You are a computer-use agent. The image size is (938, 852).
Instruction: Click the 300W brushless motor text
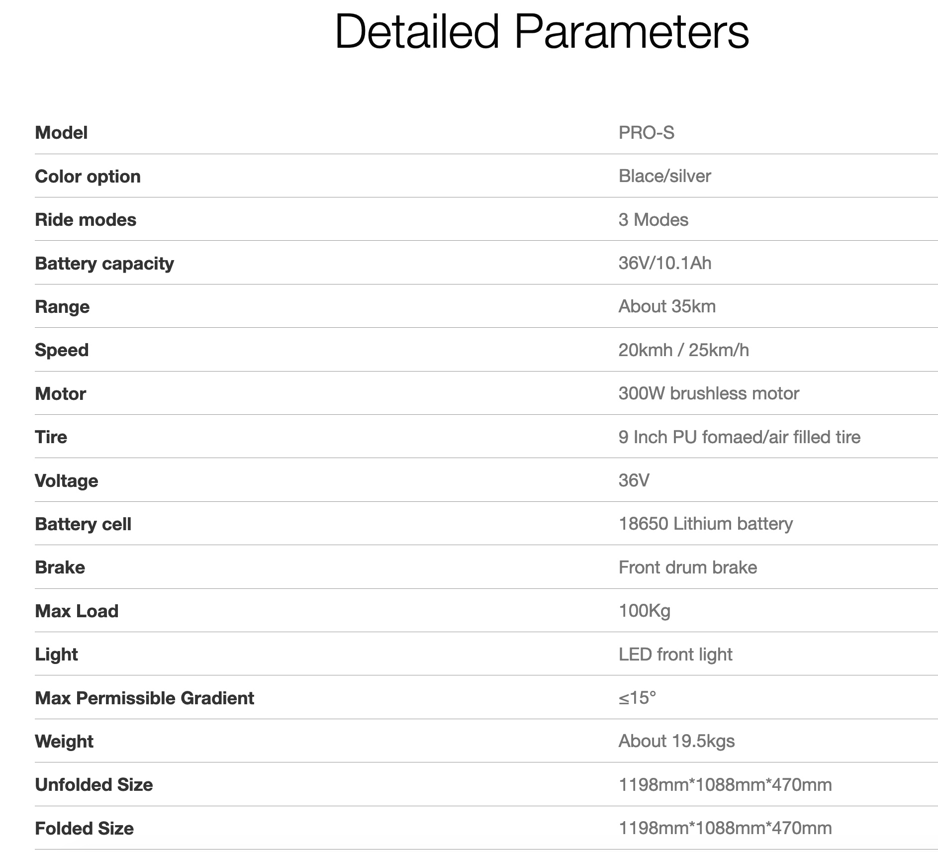click(708, 393)
